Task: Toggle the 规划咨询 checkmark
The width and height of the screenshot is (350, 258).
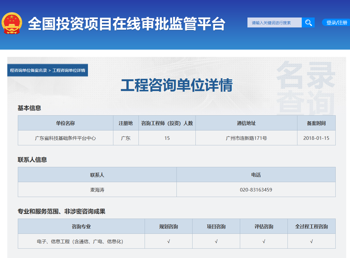Action: point(168,241)
